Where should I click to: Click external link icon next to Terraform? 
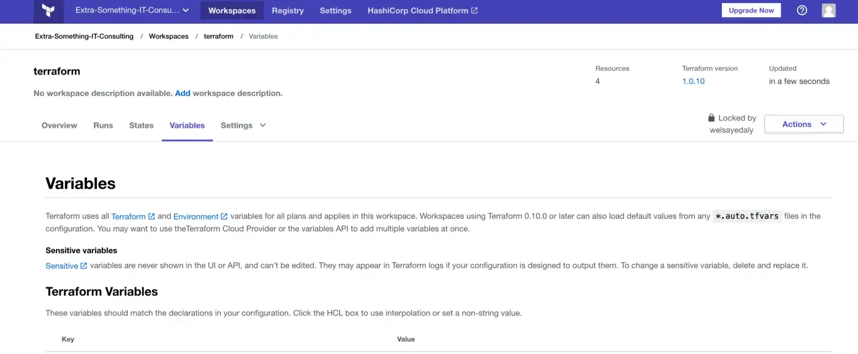[151, 216]
